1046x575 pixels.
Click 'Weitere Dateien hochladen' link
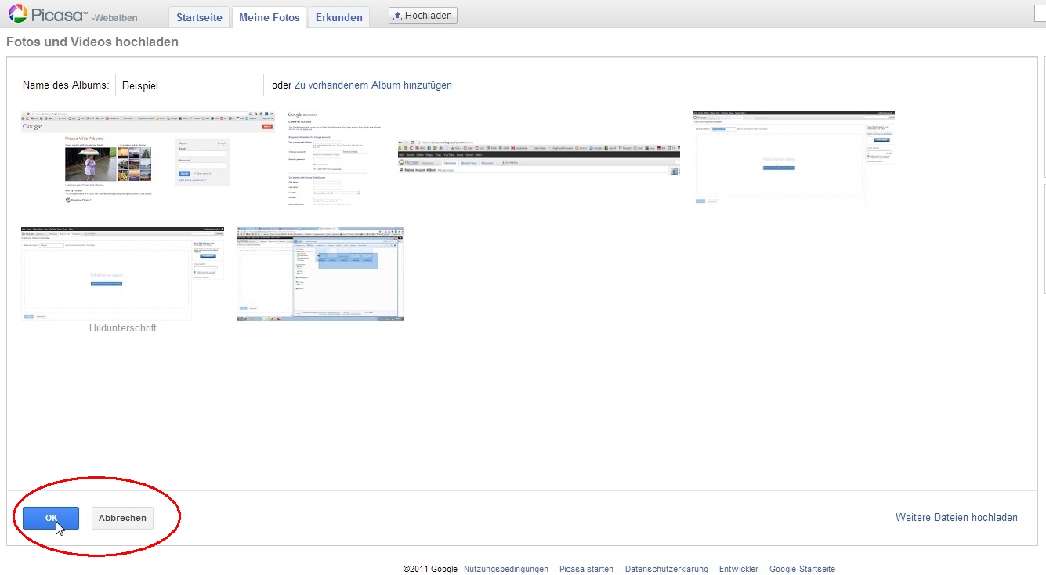coord(956,518)
